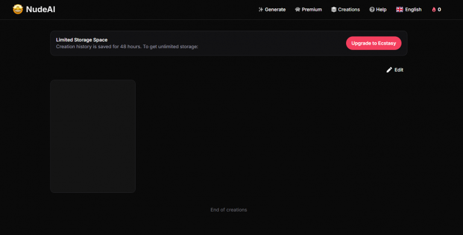
Task: Open the blank creation thumbnail card
Action: 93,136
